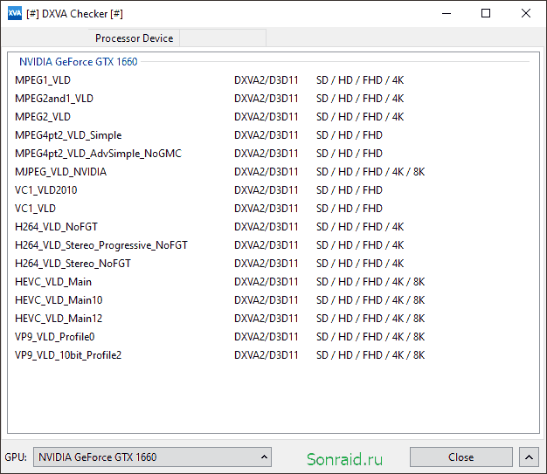547x474 pixels.
Task: Click the NVIDIA GeForce GTX 1660 group header
Action: click(78, 62)
